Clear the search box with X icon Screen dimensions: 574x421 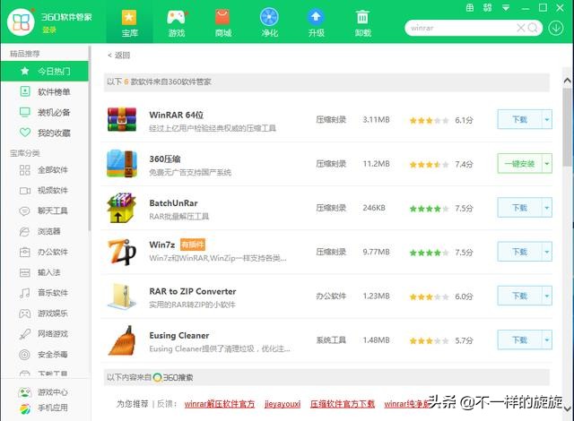point(520,28)
